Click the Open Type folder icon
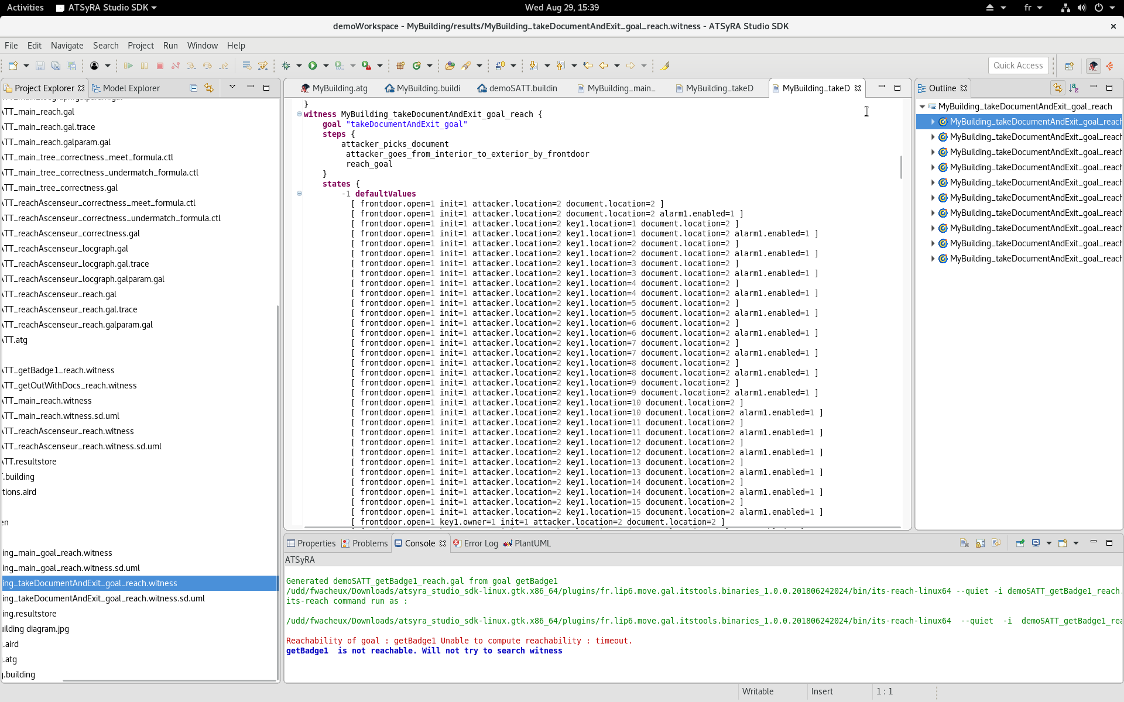The height and width of the screenshot is (702, 1124). pos(450,66)
